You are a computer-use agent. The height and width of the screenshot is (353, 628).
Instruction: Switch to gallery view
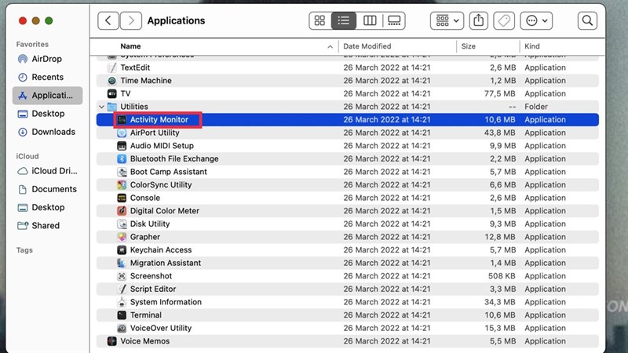pos(394,20)
